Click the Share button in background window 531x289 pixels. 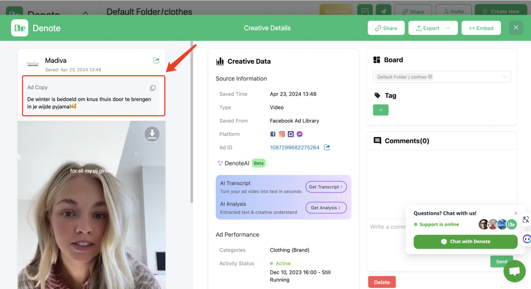[x=413, y=11]
